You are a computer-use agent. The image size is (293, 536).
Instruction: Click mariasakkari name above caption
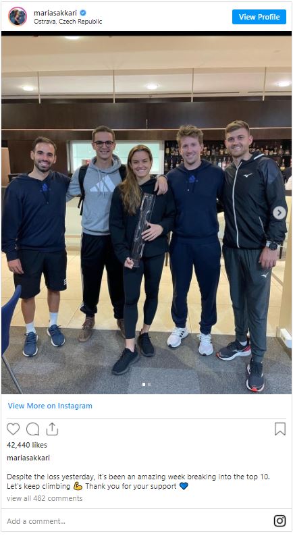[28, 458]
